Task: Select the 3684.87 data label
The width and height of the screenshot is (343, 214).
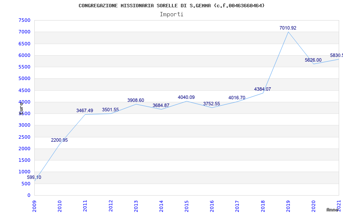Action: (x=161, y=105)
